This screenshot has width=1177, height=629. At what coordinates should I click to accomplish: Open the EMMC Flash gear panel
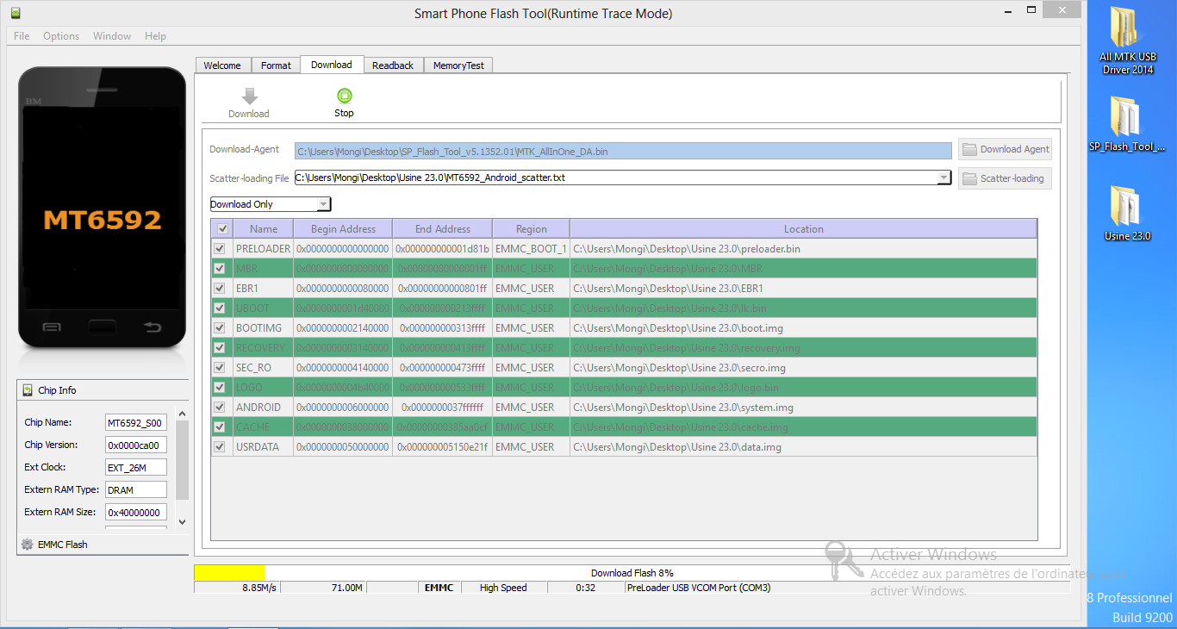coord(103,545)
